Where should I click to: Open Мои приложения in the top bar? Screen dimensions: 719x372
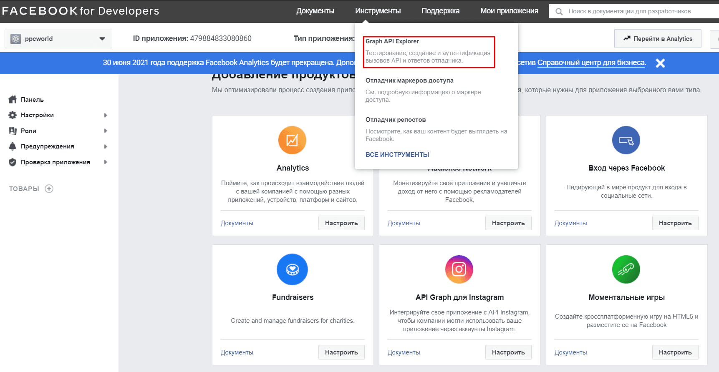(509, 11)
